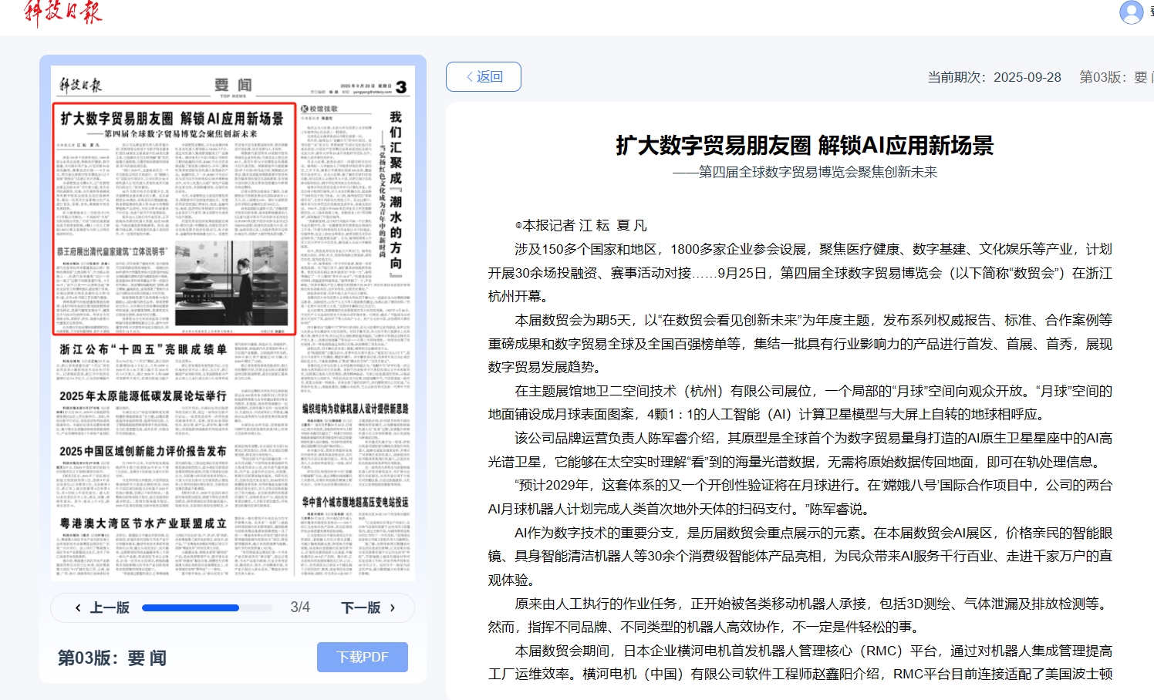Open the 2025年太原能源低碳发展论坛举行 article

pos(143,395)
